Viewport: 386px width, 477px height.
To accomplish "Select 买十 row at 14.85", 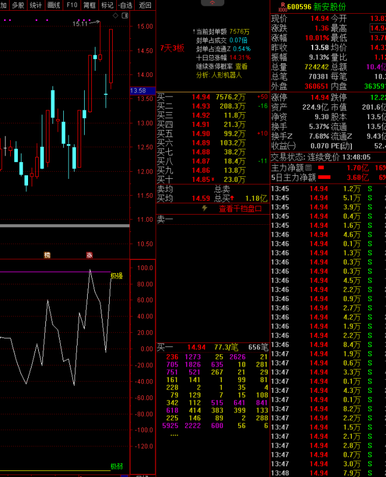I will pyautogui.click(x=212, y=179).
